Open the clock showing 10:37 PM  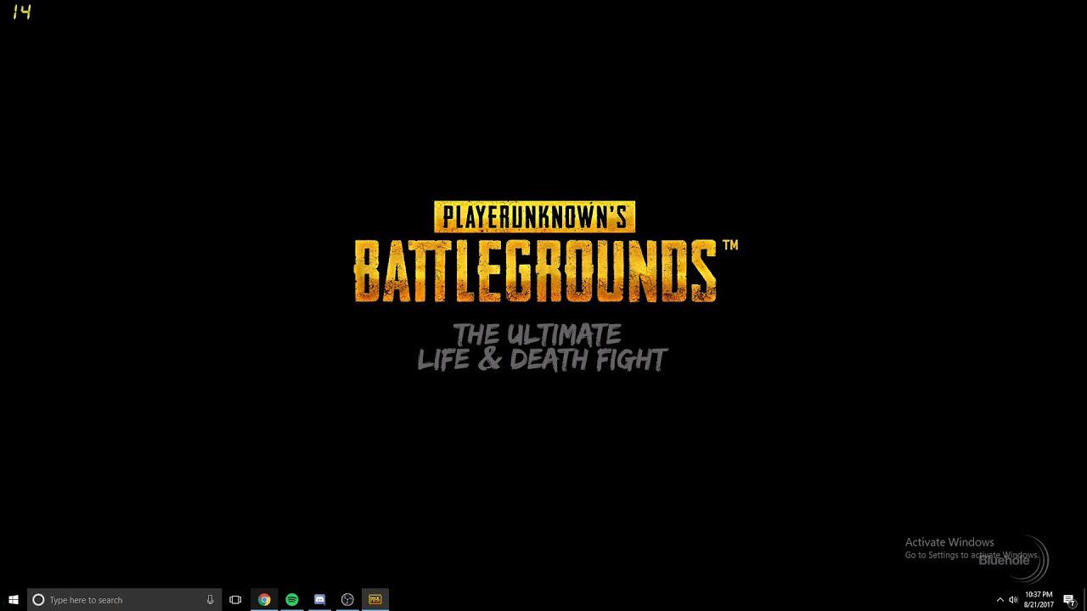(x=1039, y=600)
